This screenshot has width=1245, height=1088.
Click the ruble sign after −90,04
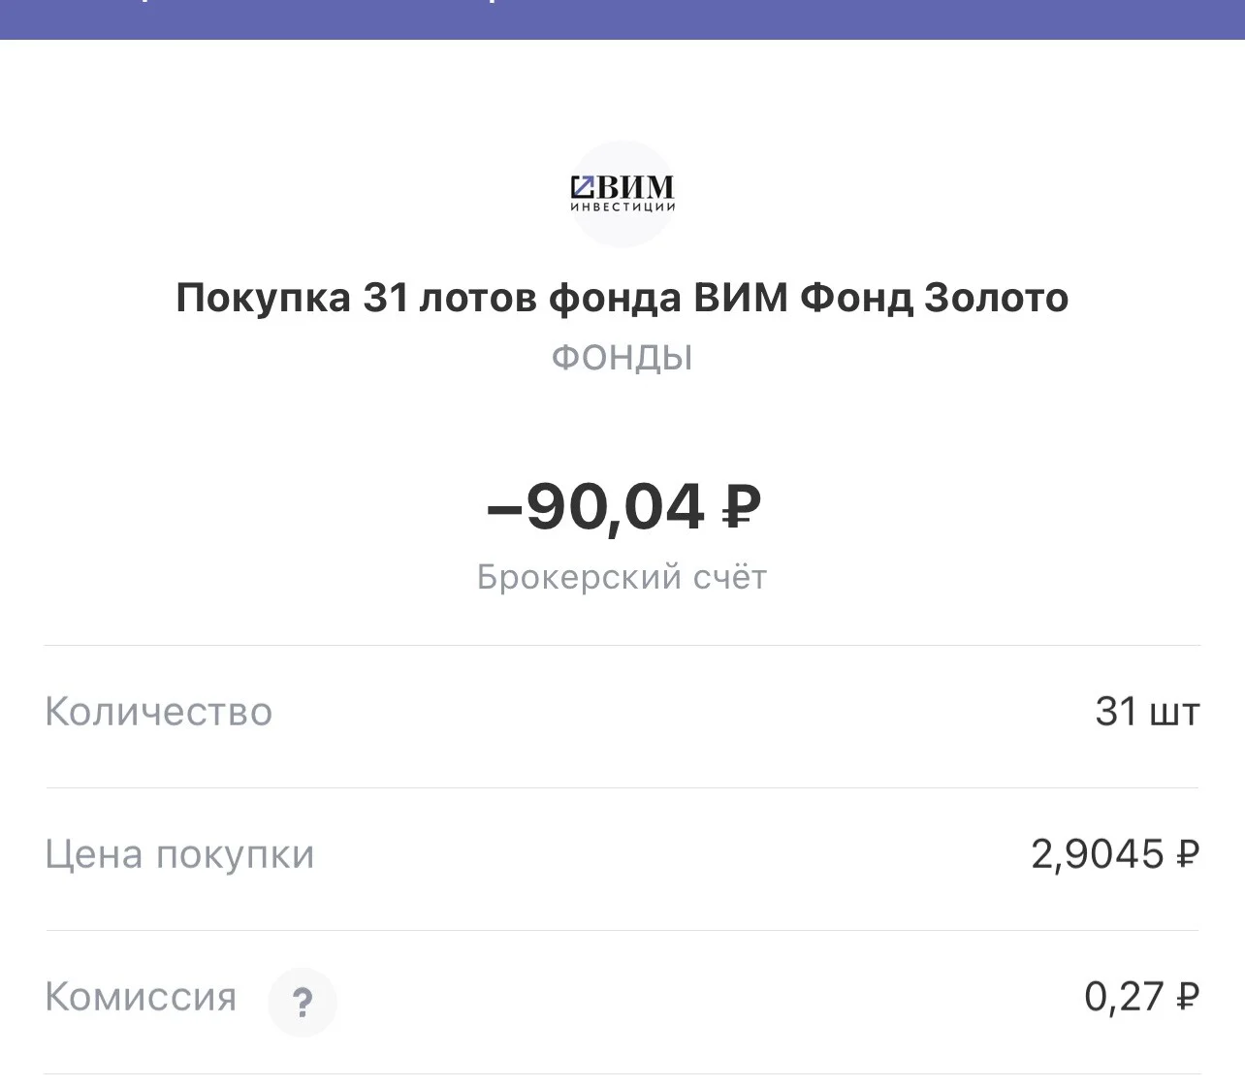click(742, 506)
